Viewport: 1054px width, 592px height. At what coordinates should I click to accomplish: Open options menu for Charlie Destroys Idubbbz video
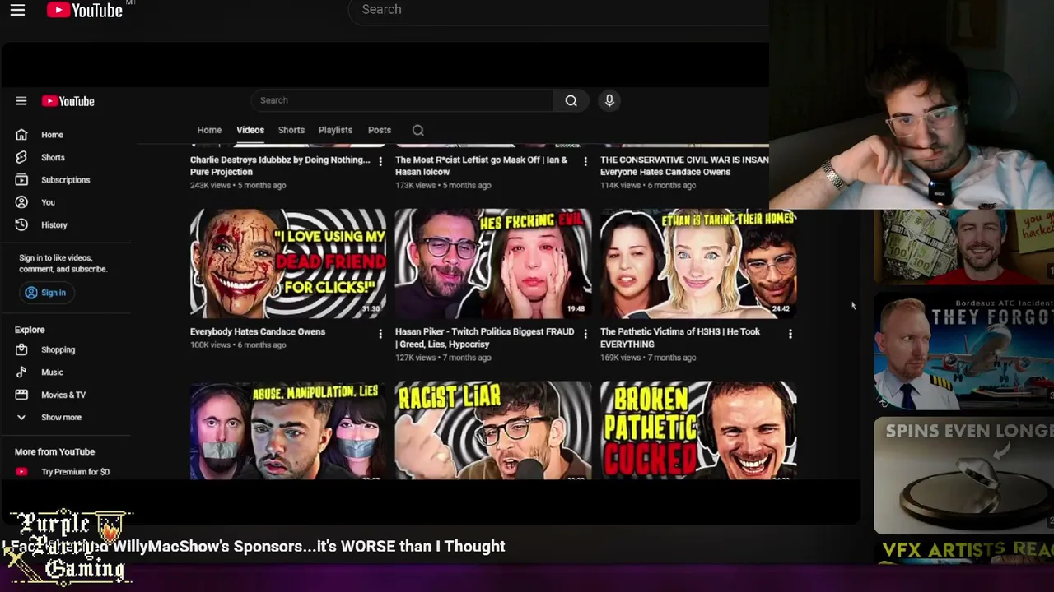(380, 161)
